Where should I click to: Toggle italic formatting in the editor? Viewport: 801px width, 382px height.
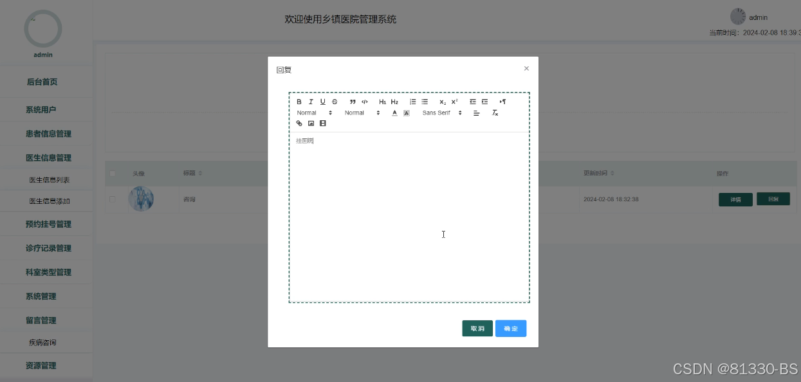pos(311,102)
